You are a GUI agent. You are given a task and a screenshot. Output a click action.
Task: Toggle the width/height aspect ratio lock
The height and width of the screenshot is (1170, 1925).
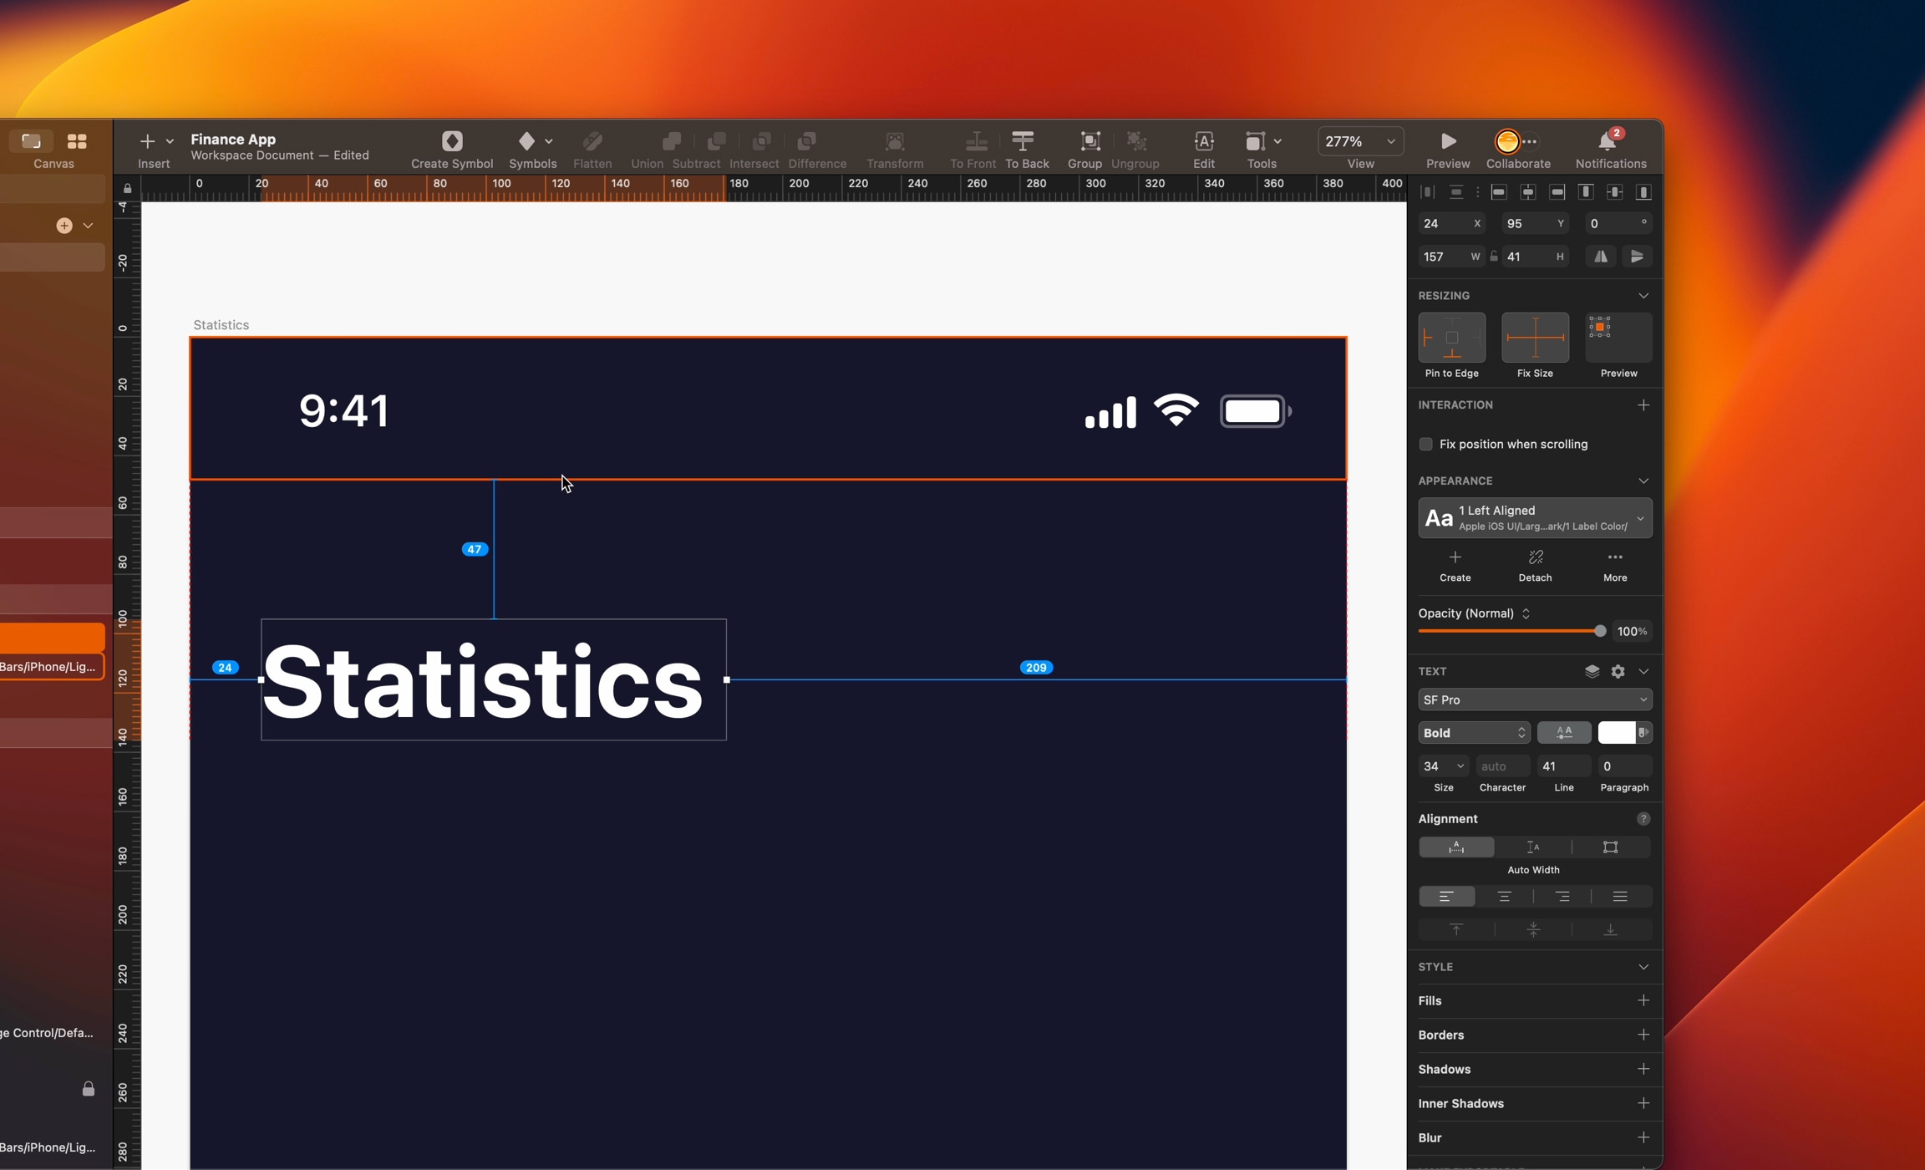point(1494,257)
